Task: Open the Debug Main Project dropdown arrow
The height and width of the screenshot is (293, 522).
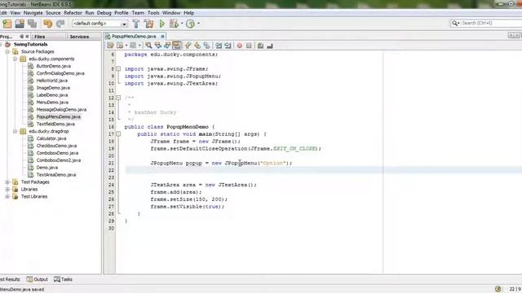Action: tap(182, 24)
